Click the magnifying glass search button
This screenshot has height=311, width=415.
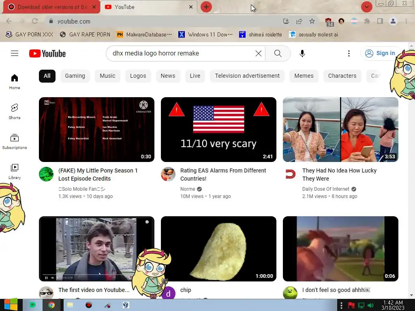(x=278, y=53)
